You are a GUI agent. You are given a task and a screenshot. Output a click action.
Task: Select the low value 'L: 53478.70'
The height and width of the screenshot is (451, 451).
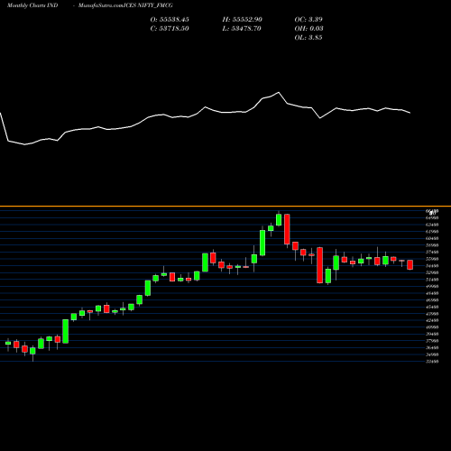242,28
